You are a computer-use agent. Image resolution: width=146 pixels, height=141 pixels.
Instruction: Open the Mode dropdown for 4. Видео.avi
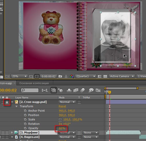click(x=67, y=137)
